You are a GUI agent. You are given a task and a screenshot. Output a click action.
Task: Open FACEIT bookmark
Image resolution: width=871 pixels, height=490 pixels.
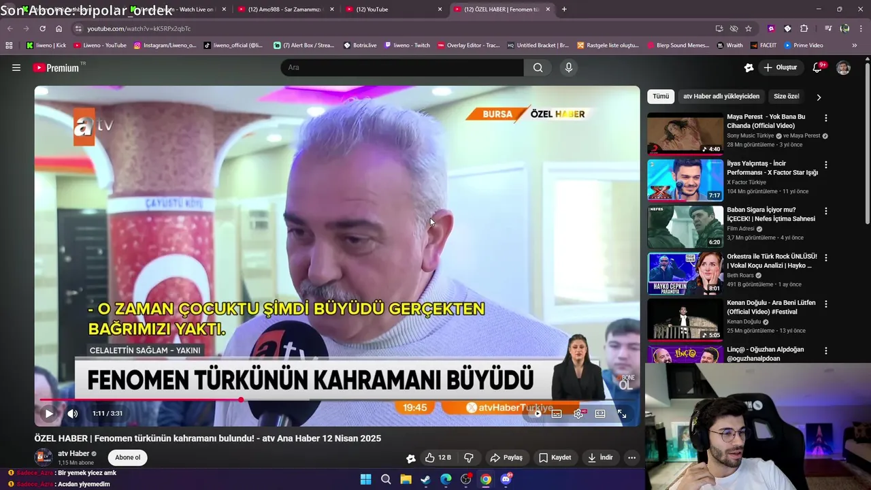pos(763,46)
